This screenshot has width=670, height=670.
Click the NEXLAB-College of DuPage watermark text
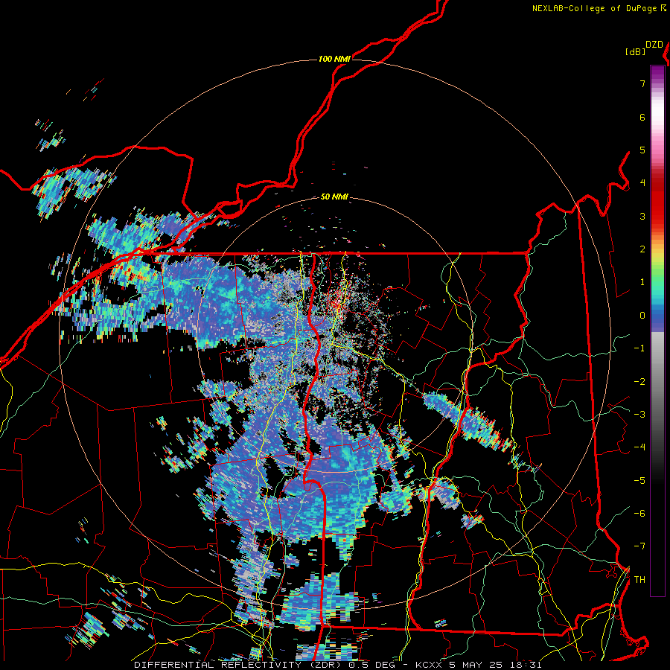pyautogui.click(x=599, y=8)
